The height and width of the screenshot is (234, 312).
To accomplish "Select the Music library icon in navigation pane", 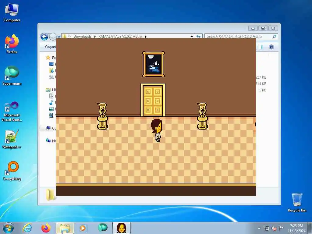I will pyautogui.click(x=51, y=102).
